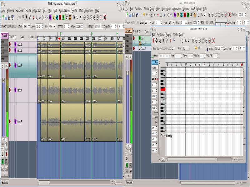Click the red panic button in the right Arranger

229,14
